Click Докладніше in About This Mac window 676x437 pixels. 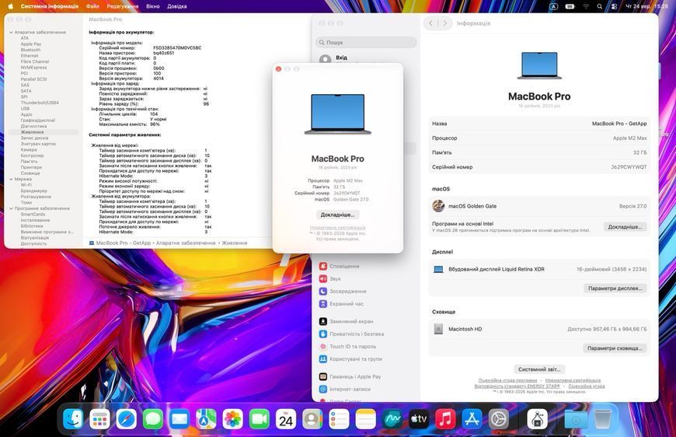tap(337, 215)
